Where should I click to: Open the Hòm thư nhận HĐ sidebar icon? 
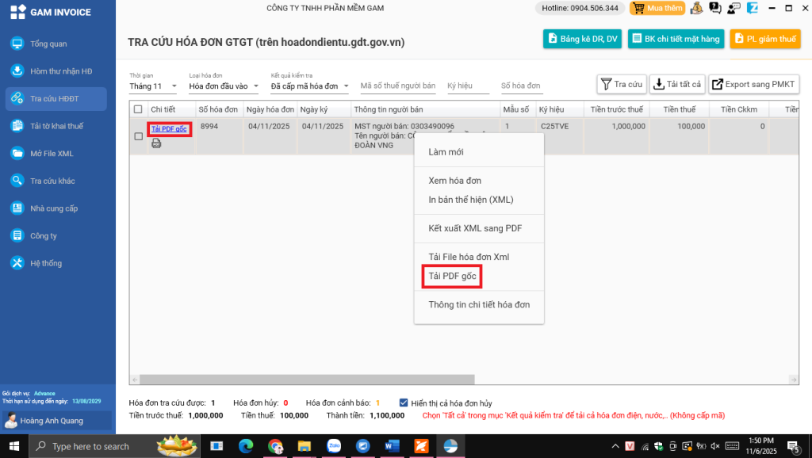click(x=17, y=71)
